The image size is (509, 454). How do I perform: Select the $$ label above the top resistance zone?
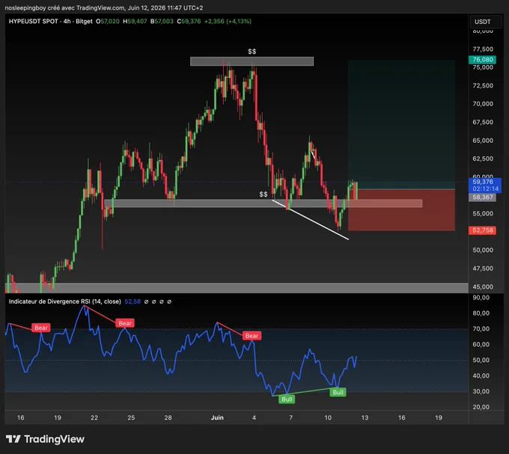(x=252, y=52)
